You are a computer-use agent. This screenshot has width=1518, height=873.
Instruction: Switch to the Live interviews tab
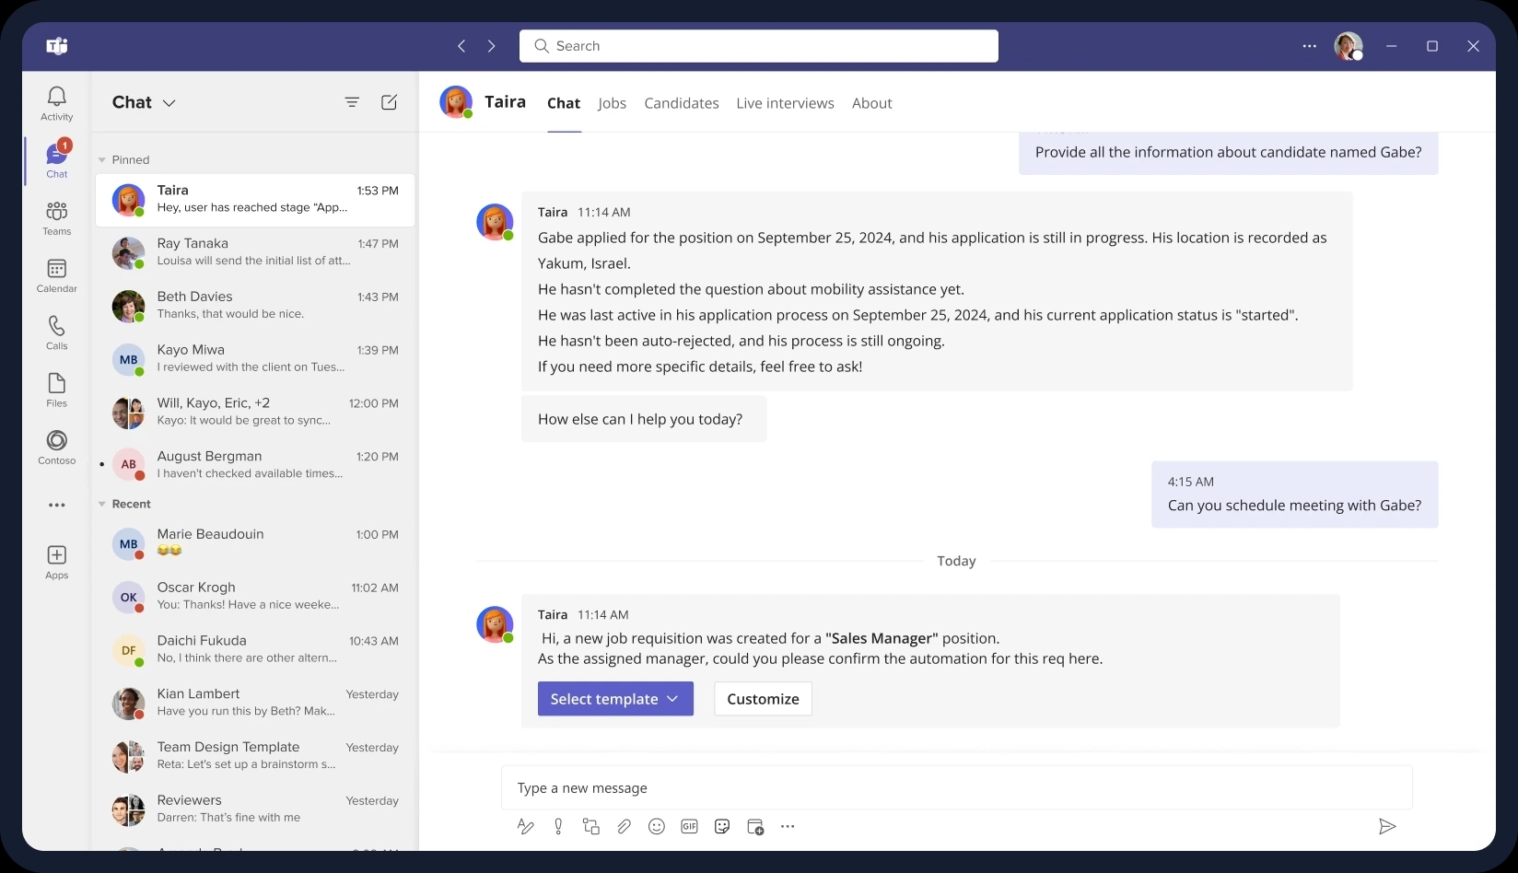coord(785,103)
